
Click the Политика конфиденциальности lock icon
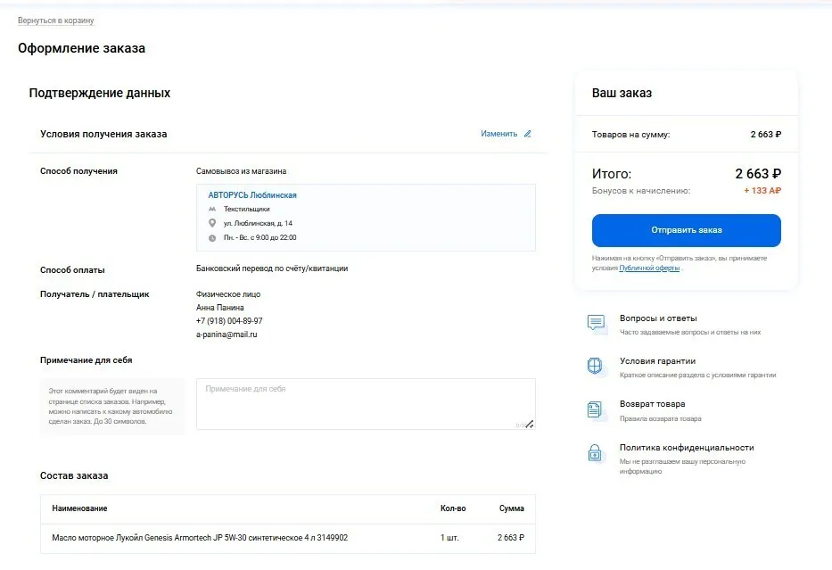point(594,453)
